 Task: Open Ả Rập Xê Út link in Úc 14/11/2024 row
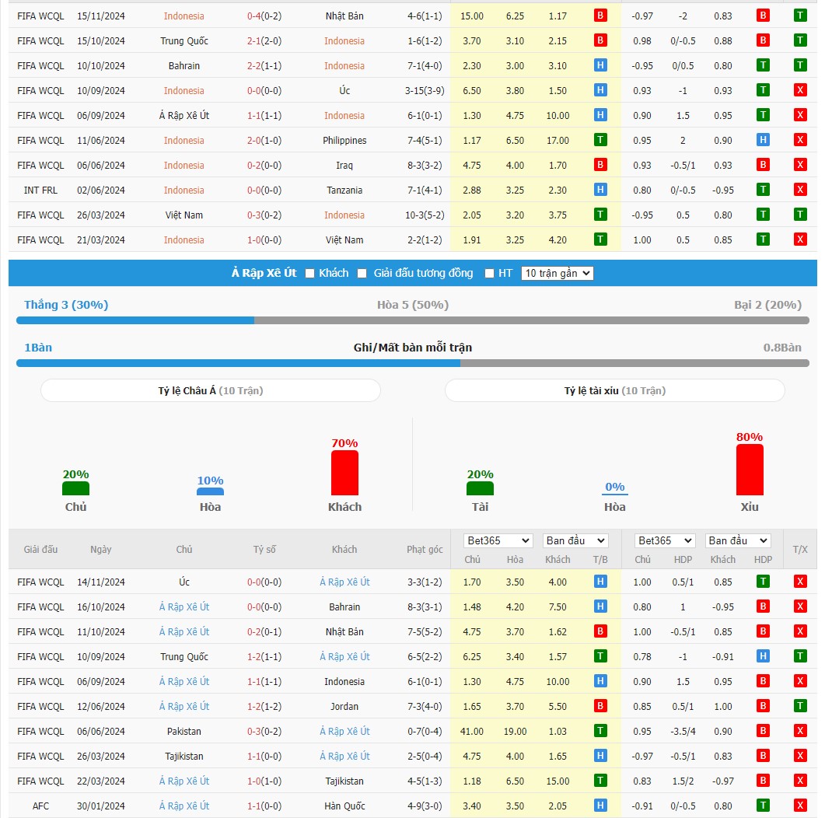coord(344,582)
